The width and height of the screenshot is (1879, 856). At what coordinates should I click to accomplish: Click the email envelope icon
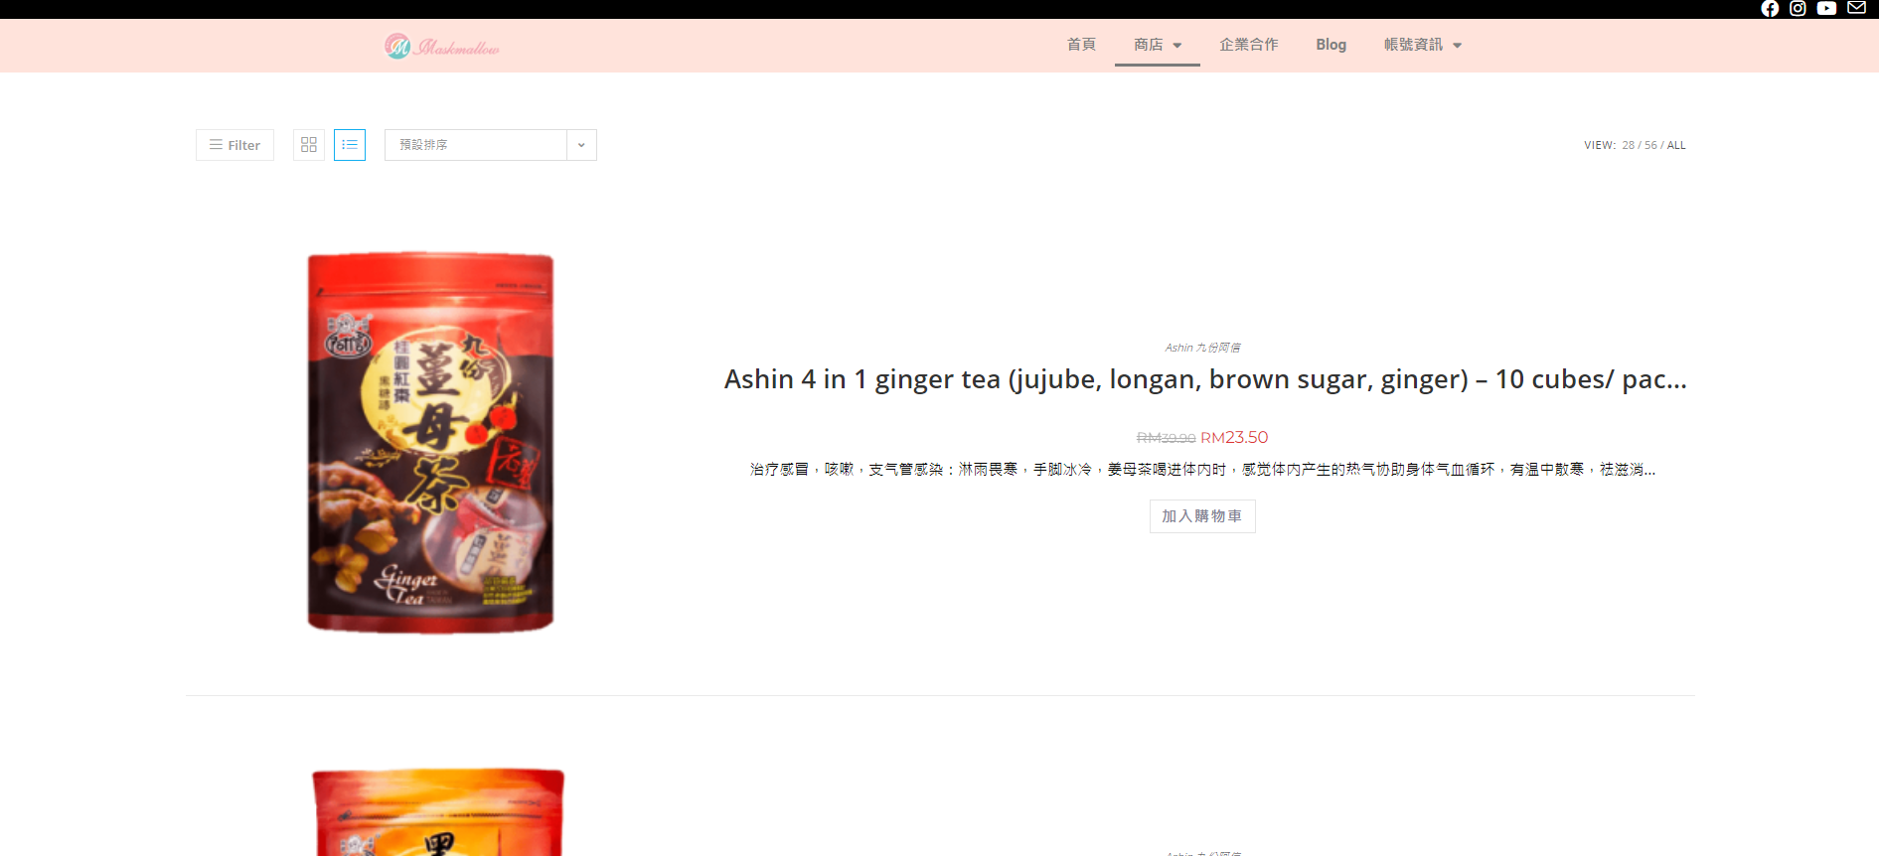(x=1856, y=8)
